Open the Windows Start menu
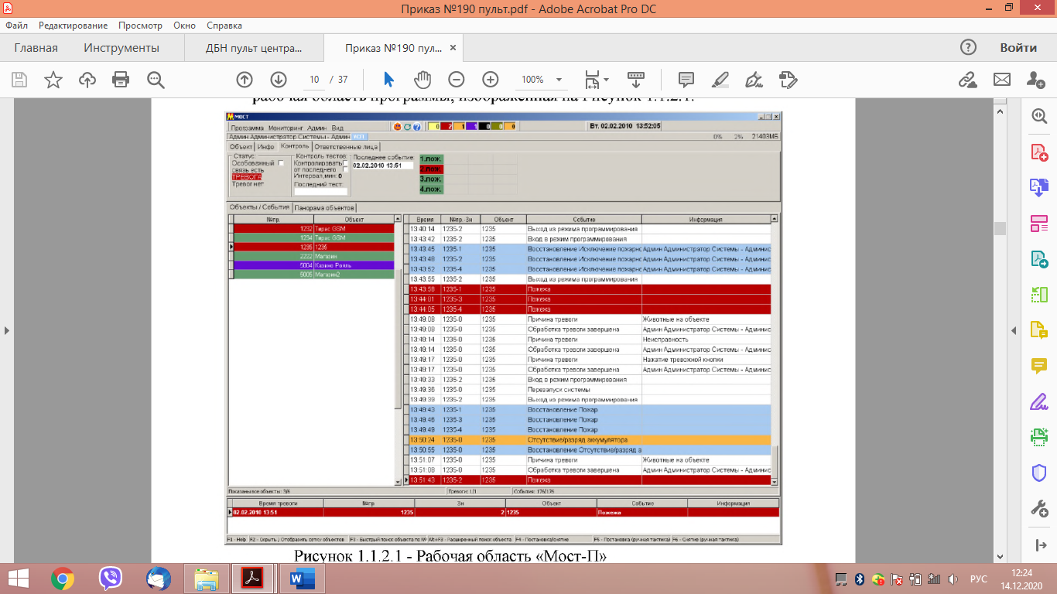The width and height of the screenshot is (1057, 594). (18, 579)
